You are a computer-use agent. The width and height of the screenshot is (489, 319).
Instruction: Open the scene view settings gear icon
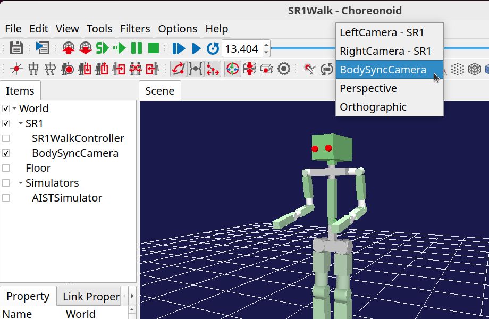pyautogui.click(x=284, y=69)
